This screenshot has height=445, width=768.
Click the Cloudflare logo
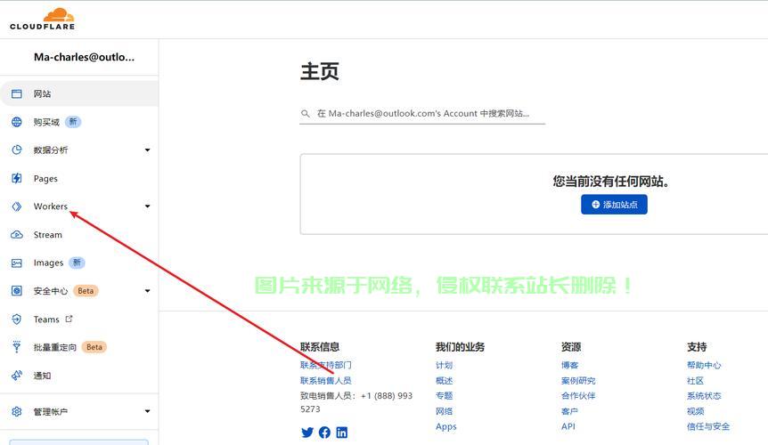pos(42,19)
